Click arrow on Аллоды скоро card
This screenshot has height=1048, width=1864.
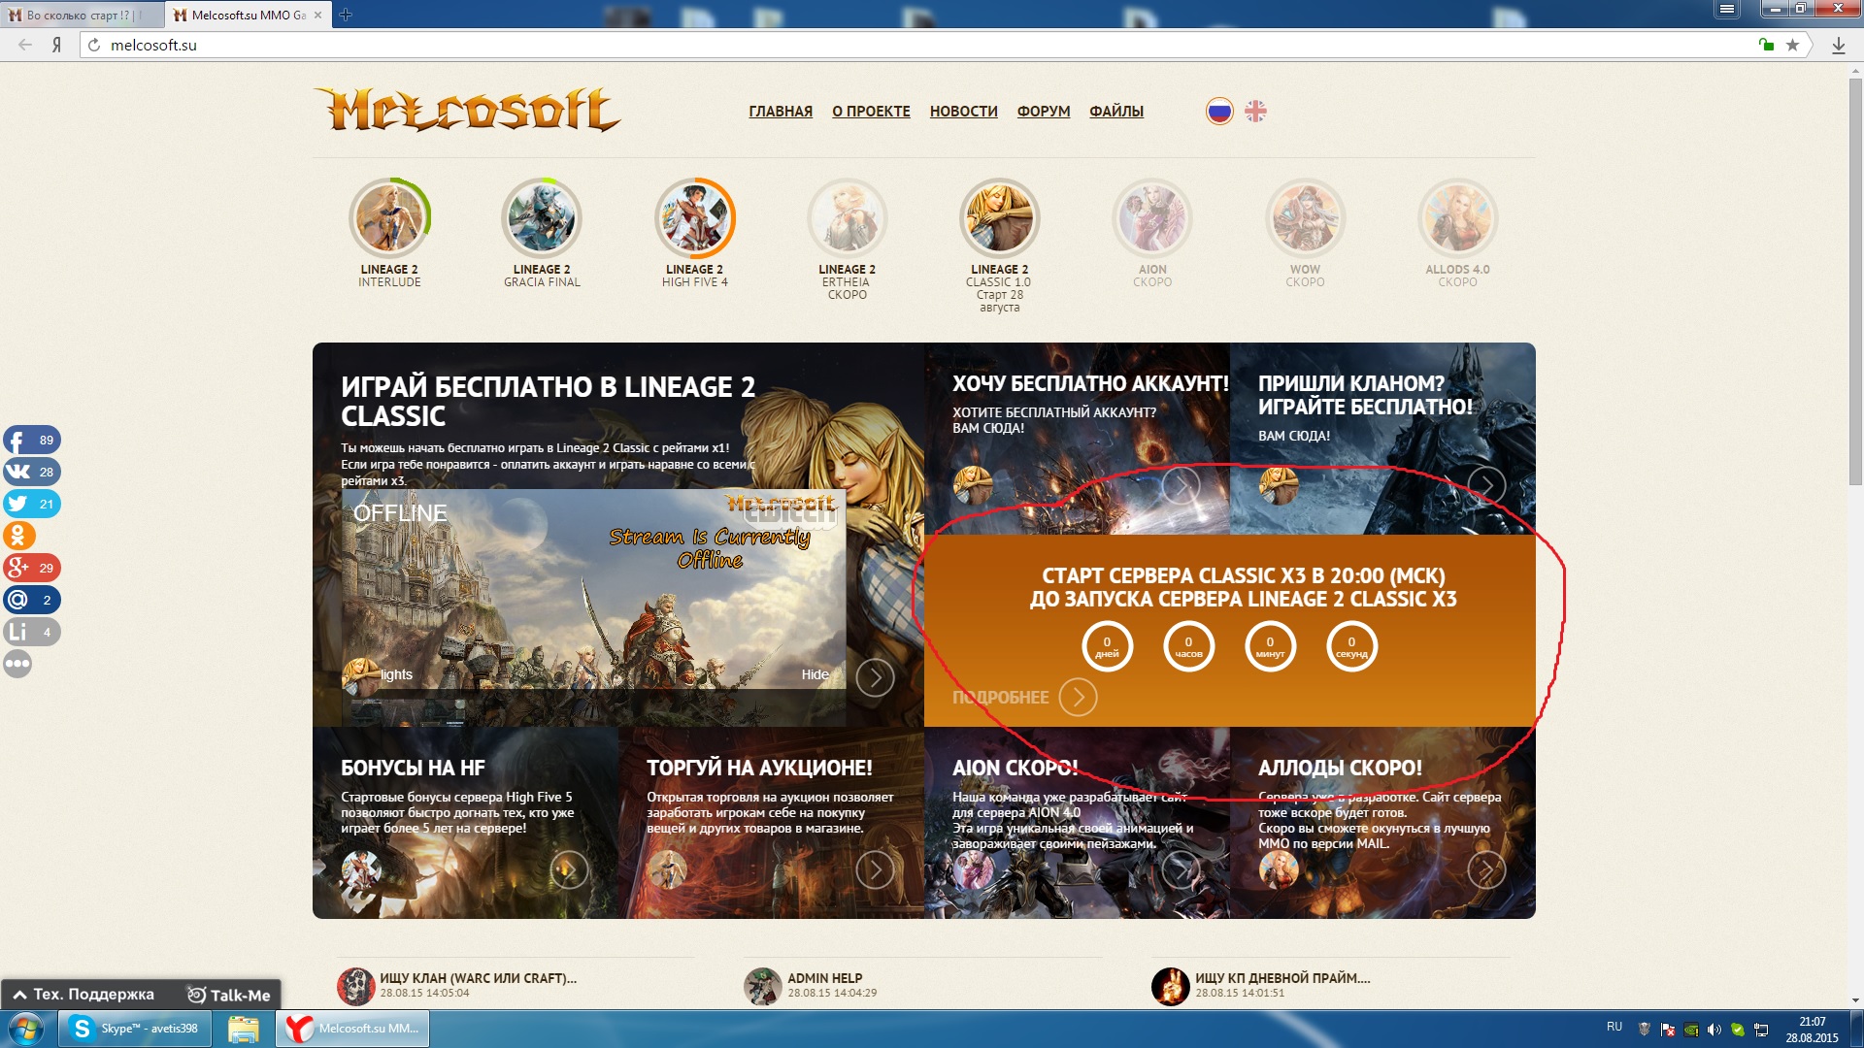[x=1486, y=869]
